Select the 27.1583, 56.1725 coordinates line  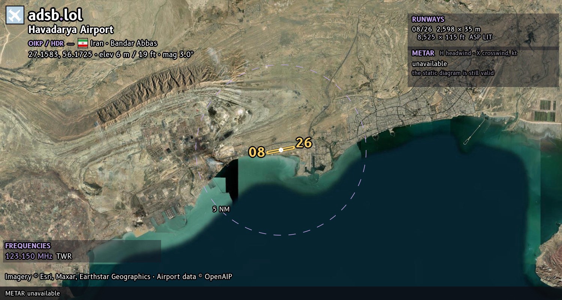coord(111,54)
